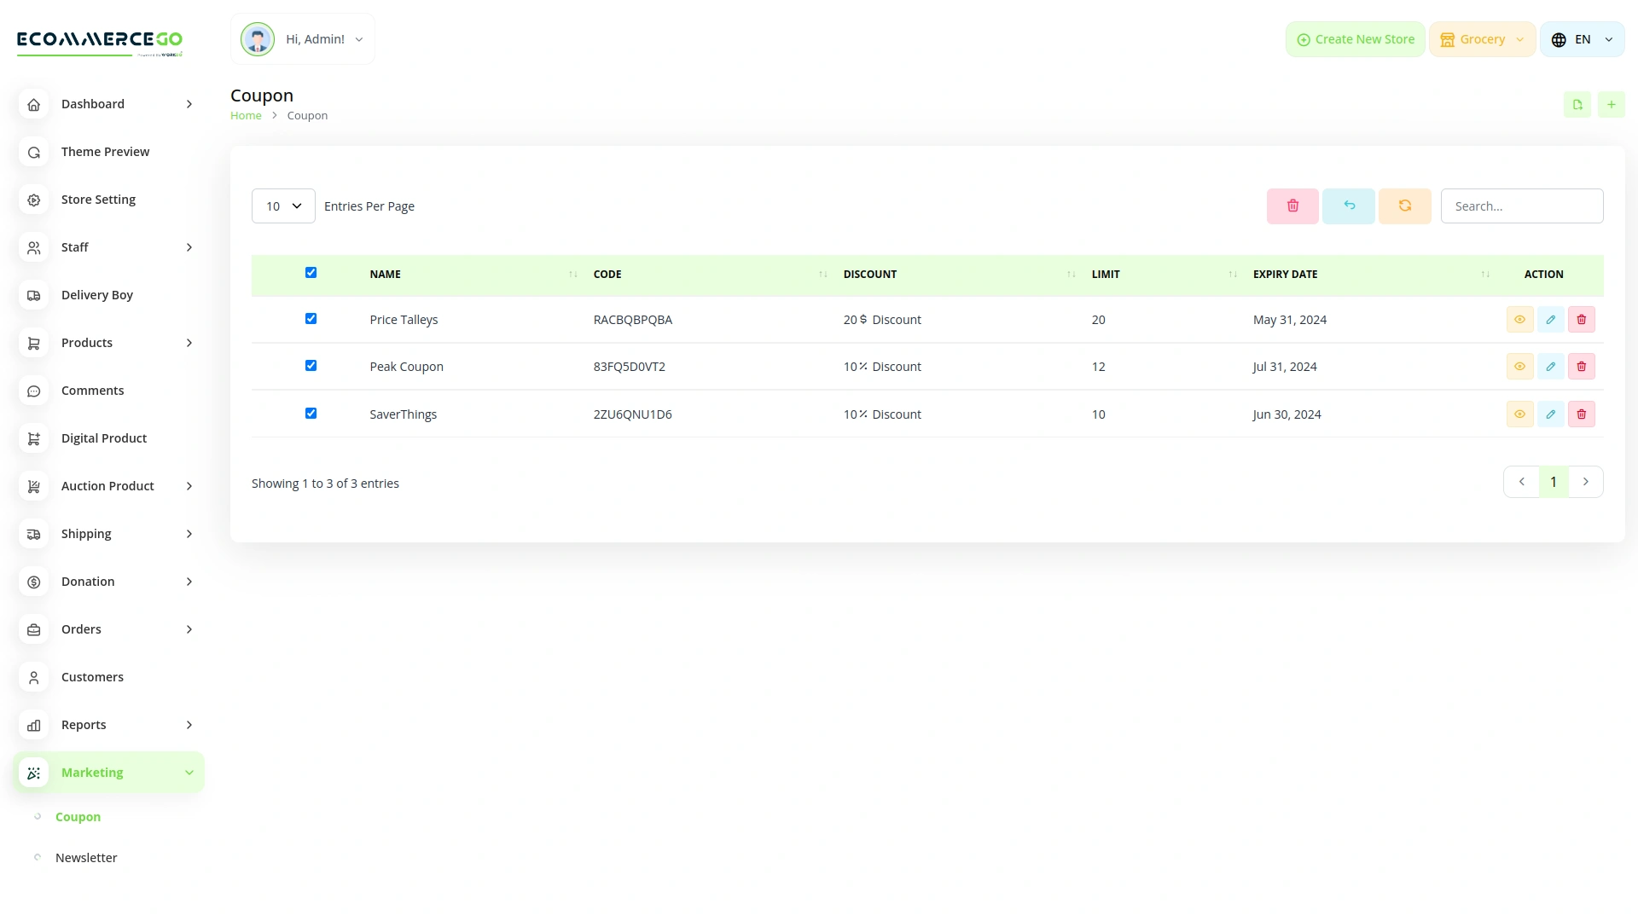Click the Create New Store button
Screen dimensions: 1638x921
point(1355,38)
